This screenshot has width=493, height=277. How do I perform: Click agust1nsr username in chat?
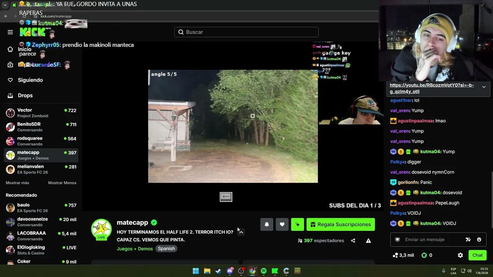401,100
